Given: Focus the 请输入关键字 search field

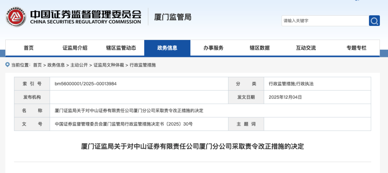Looking at the screenshot, I should (x=325, y=21).
